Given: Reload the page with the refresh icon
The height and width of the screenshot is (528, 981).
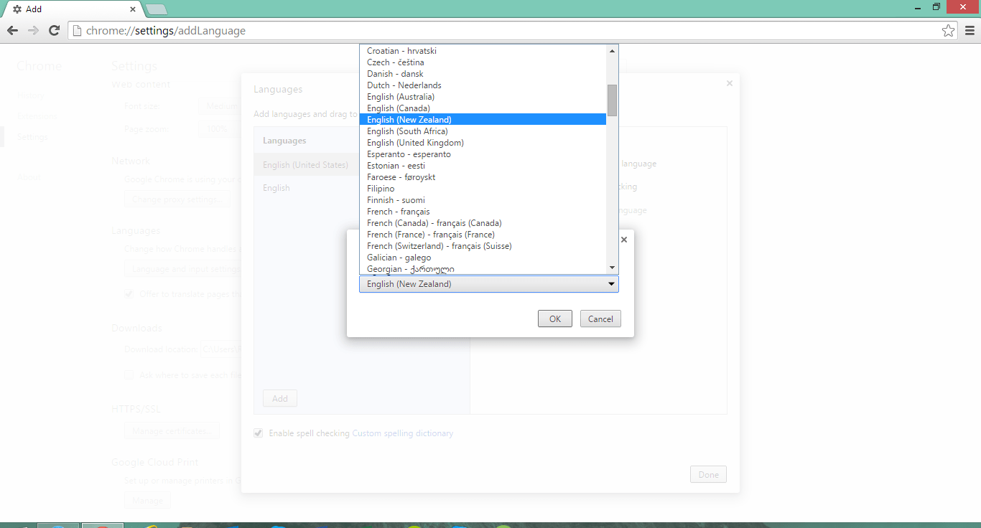Looking at the screenshot, I should click(x=54, y=31).
